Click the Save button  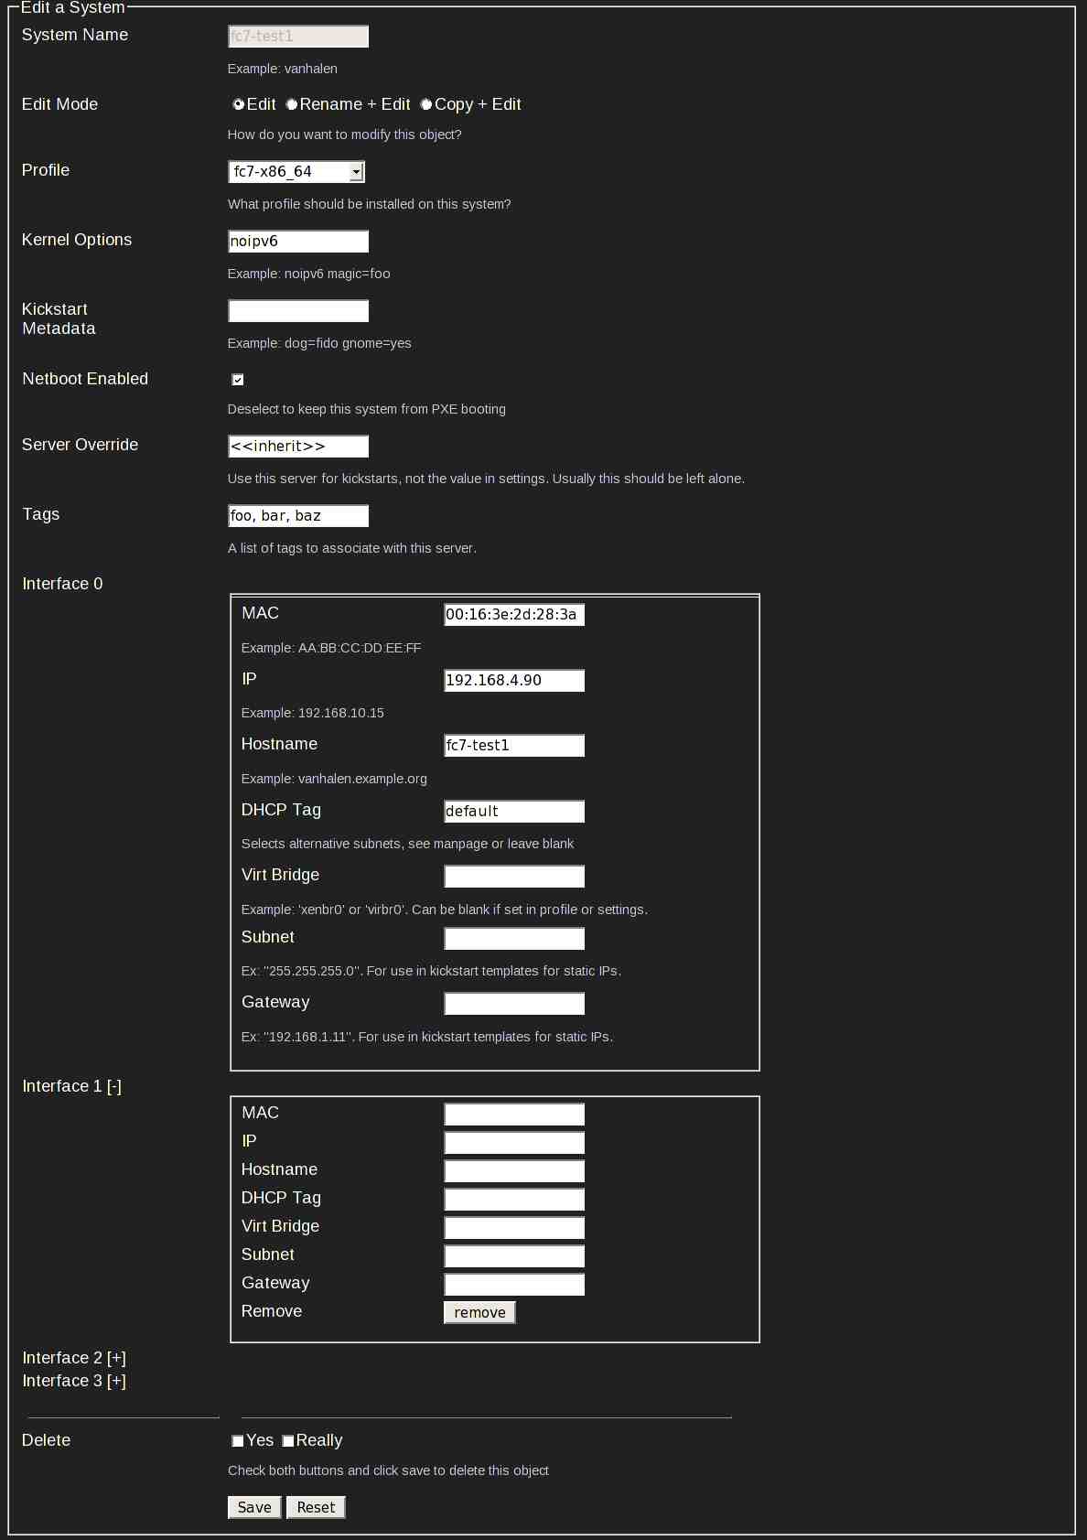pos(254,1507)
